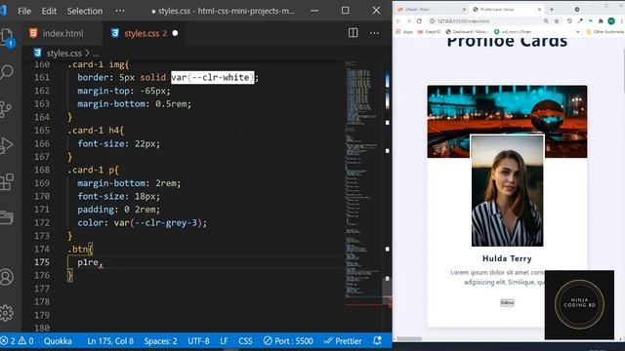Click the browser horizontal scrollbar thumb
Viewport: 625px width, 351px height.
[409, 339]
